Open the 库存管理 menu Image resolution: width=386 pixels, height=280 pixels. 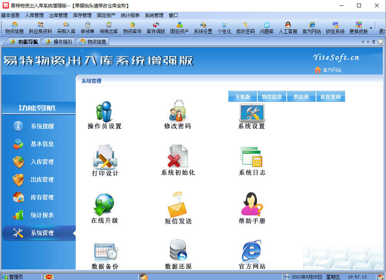point(82,15)
